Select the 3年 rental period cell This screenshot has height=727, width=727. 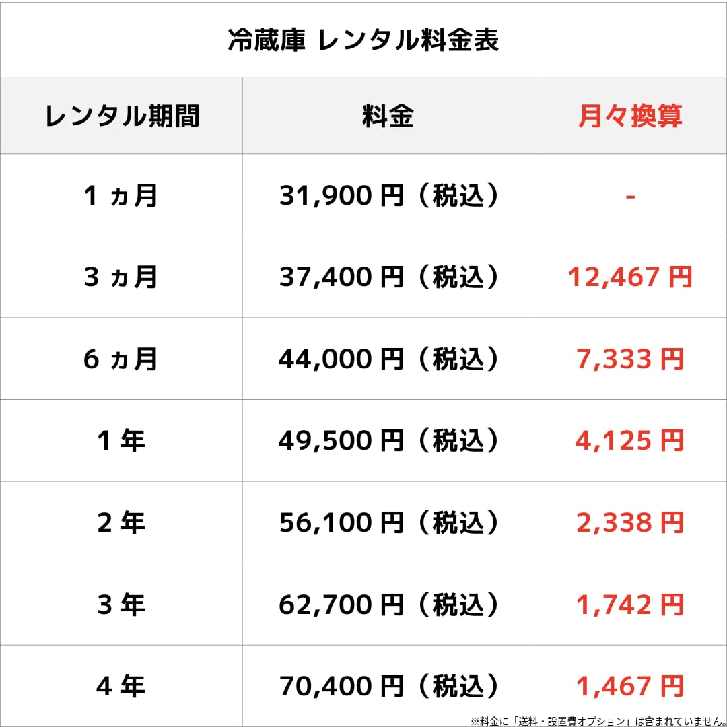(x=121, y=604)
